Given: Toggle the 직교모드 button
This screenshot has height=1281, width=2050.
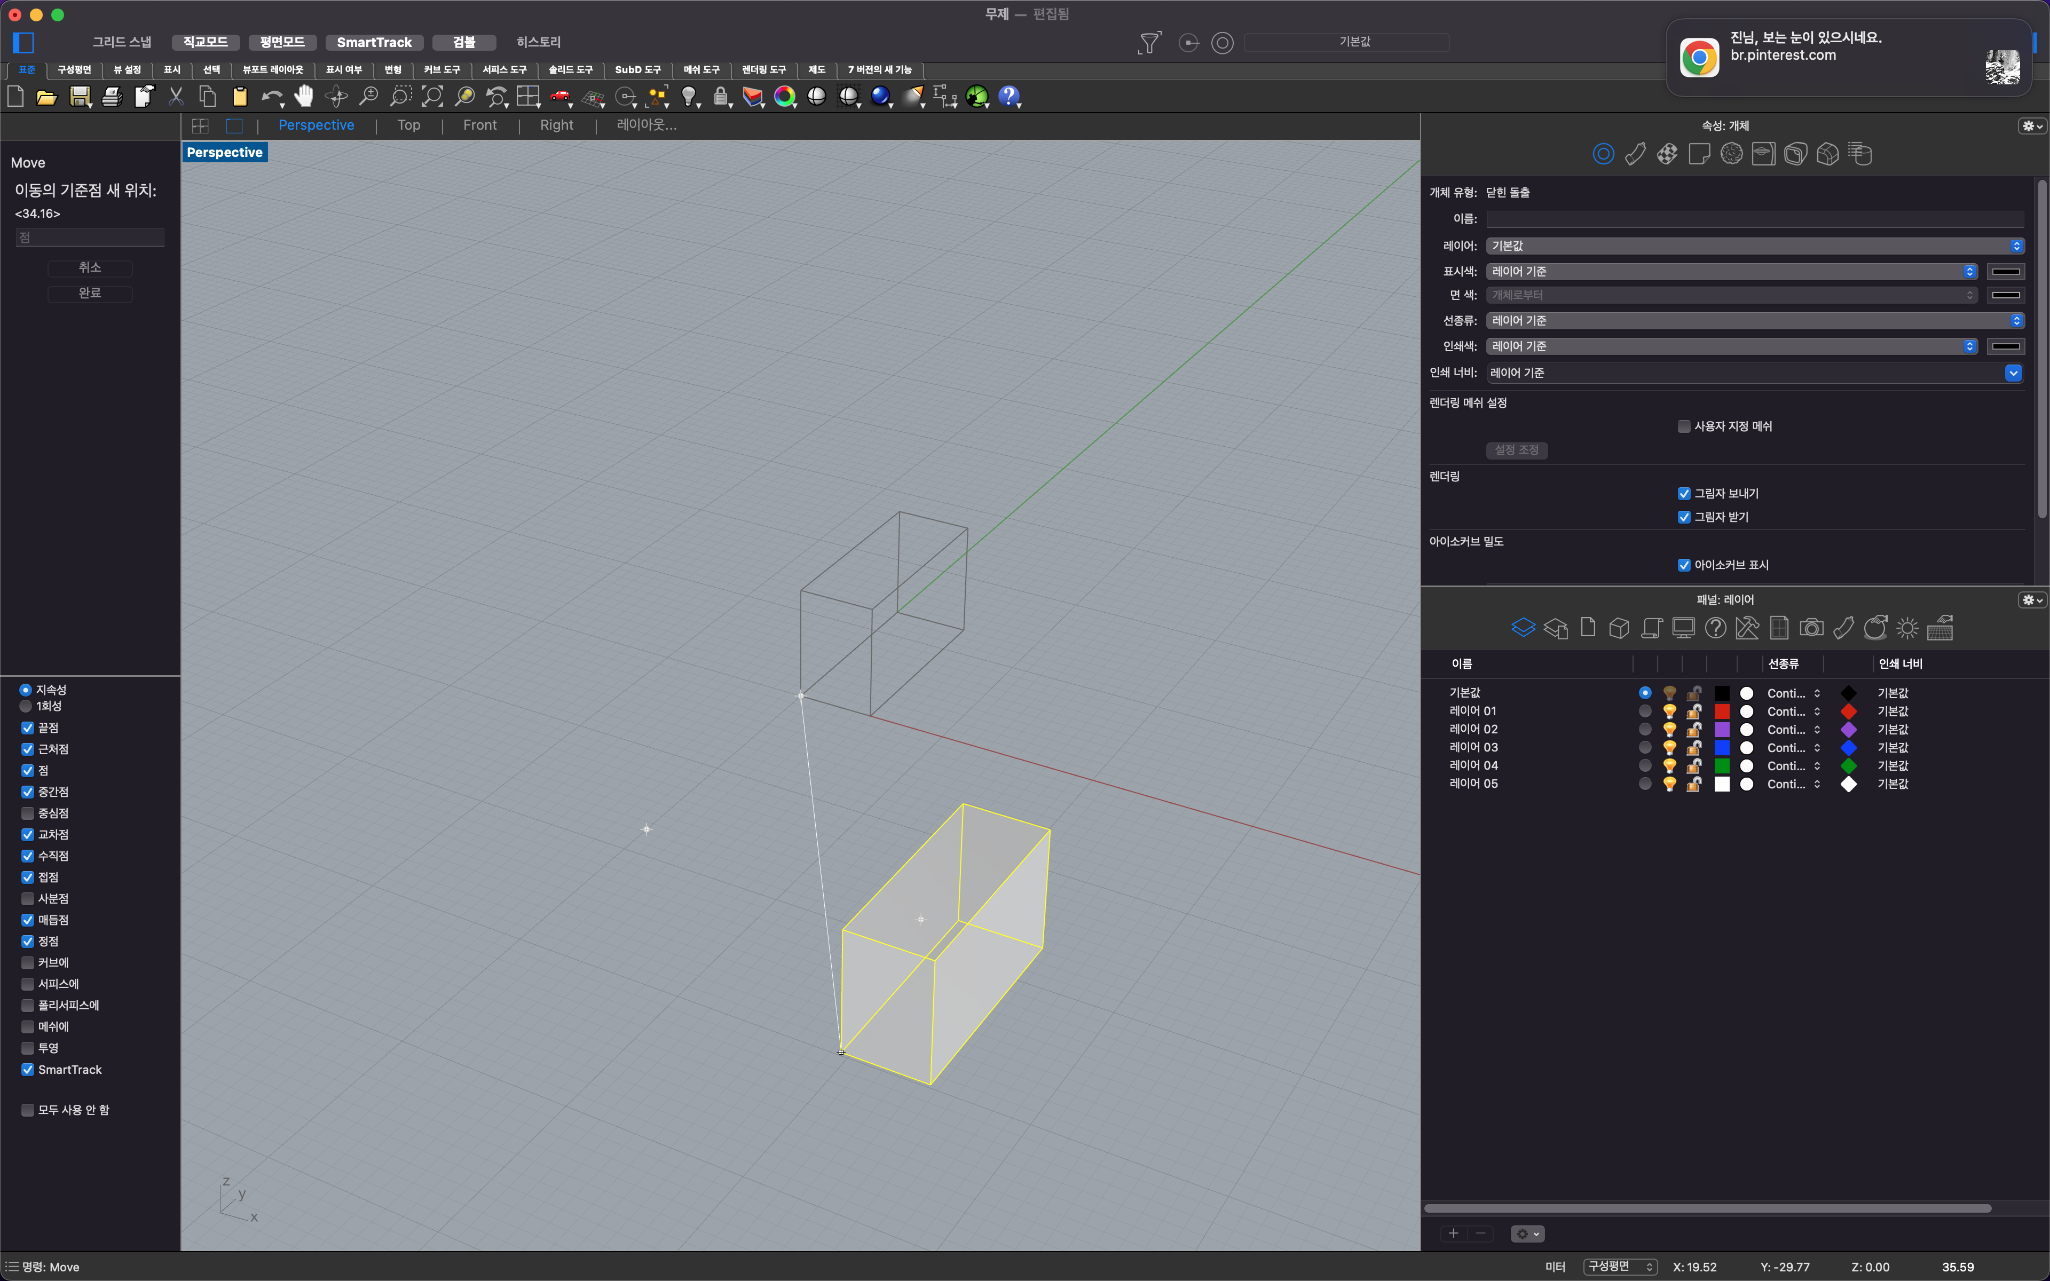Looking at the screenshot, I should (x=205, y=42).
